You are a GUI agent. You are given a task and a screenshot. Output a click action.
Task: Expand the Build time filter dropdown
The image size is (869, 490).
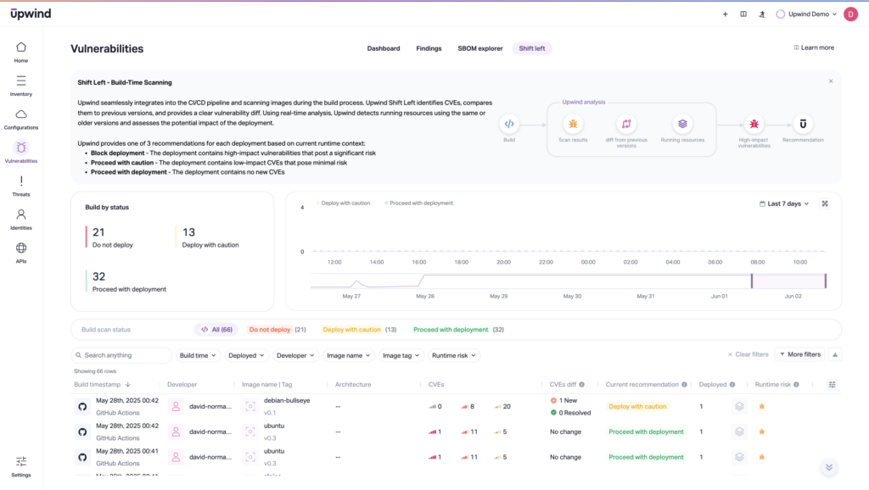tap(199, 356)
